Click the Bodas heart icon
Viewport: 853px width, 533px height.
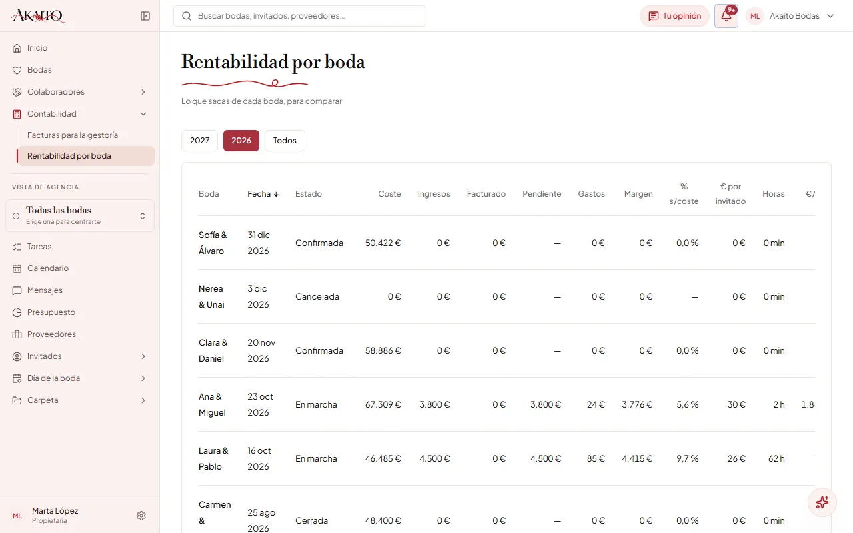[17, 70]
